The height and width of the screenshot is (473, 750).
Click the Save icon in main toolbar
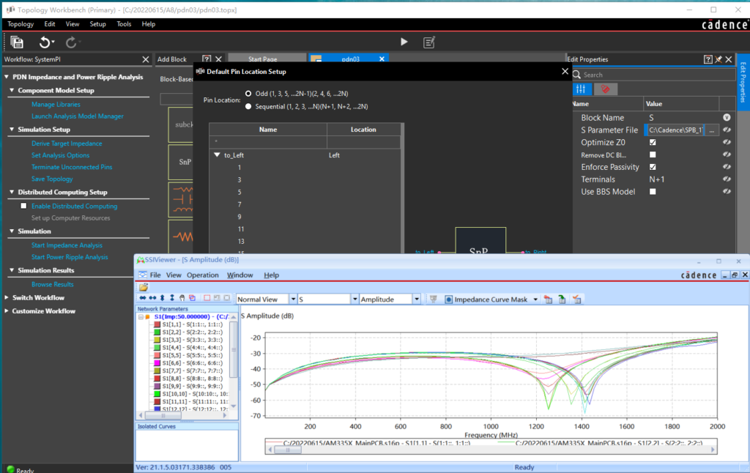(17, 42)
